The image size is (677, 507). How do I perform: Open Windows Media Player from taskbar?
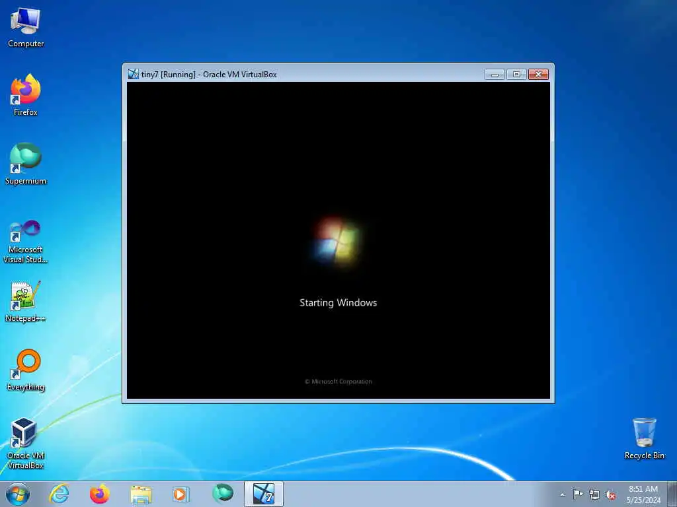(181, 494)
